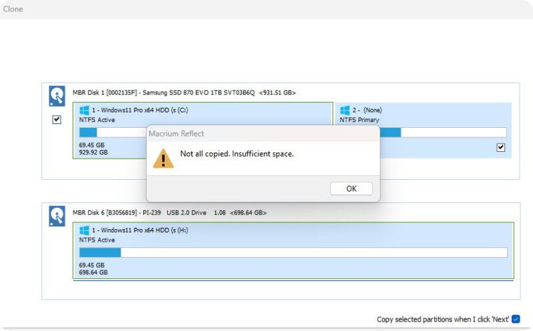This screenshot has width=533, height=331.
Task: Click the Windows logo on partition C:
Action: click(85, 110)
